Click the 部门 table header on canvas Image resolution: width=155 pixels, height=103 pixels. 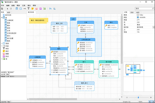coord(84,62)
